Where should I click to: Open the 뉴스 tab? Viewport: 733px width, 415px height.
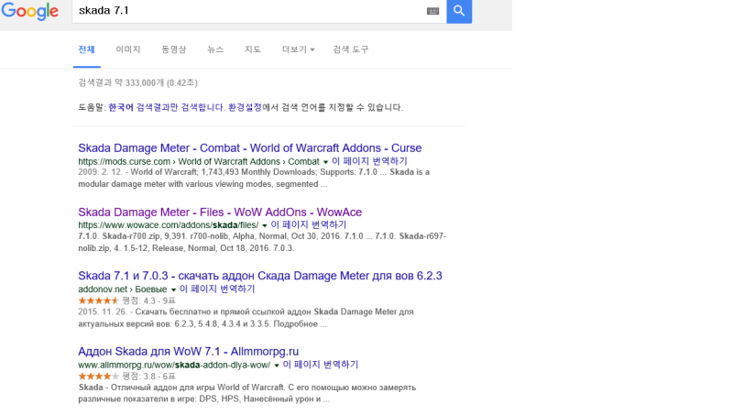tap(215, 49)
